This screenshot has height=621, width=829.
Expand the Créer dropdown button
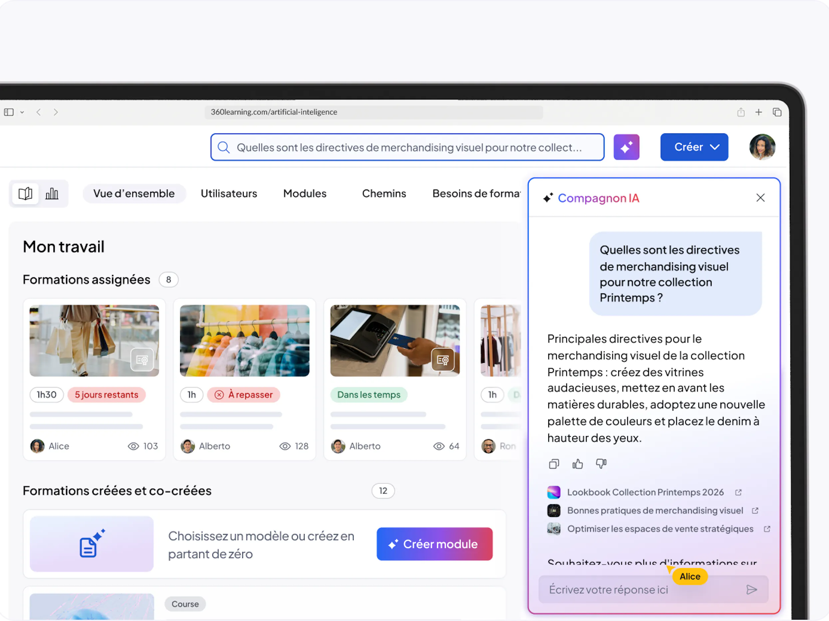pos(694,147)
